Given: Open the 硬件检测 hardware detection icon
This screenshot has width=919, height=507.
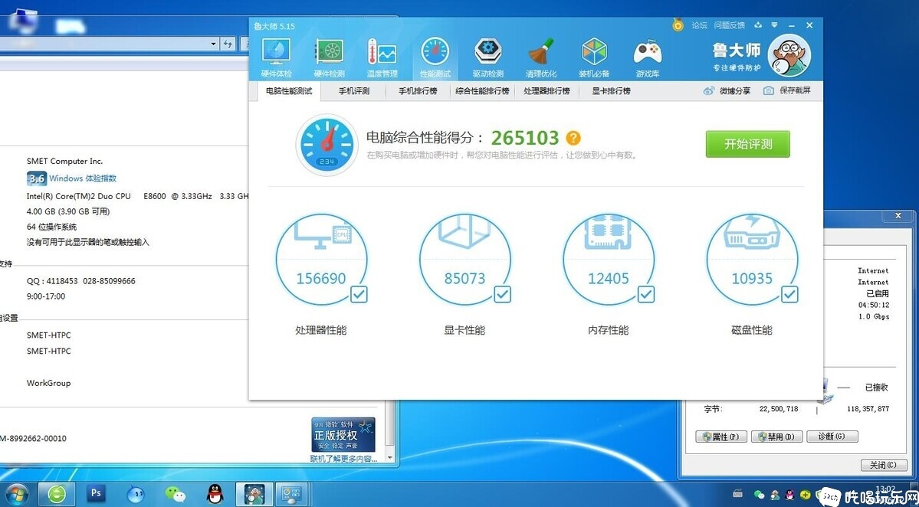Looking at the screenshot, I should pos(329,58).
